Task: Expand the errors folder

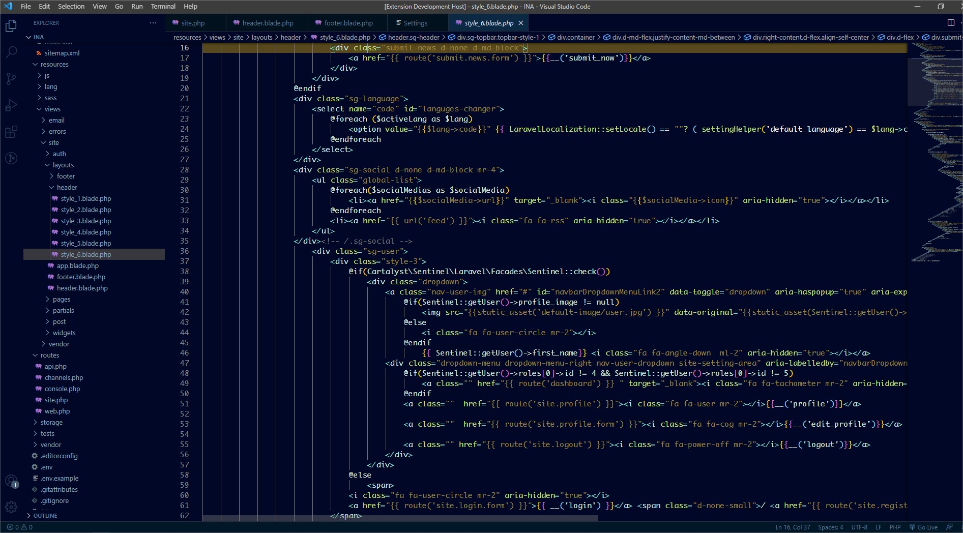Action: tap(57, 131)
